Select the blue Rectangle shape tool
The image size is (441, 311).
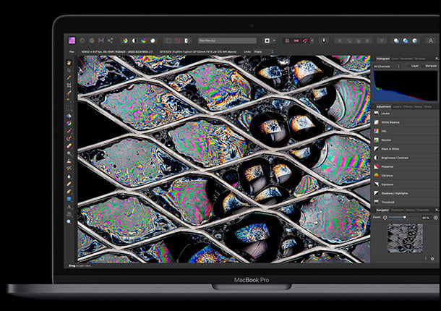69,199
